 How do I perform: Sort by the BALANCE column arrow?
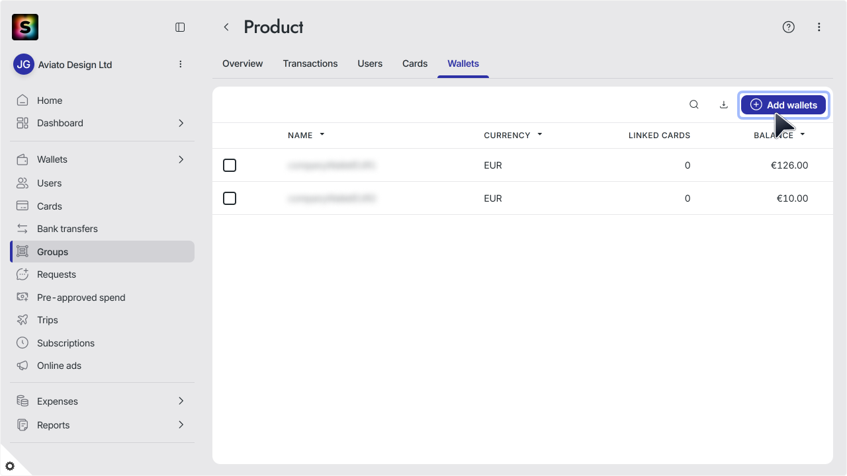[x=803, y=134]
